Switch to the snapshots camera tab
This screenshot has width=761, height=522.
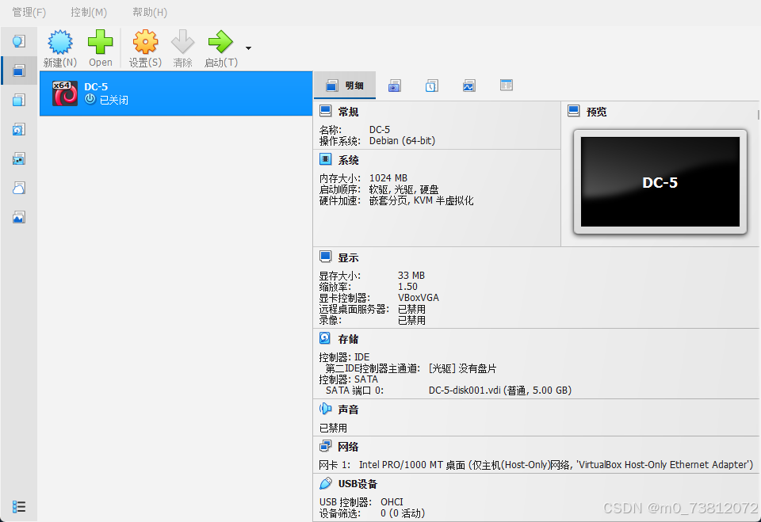pyautogui.click(x=395, y=86)
